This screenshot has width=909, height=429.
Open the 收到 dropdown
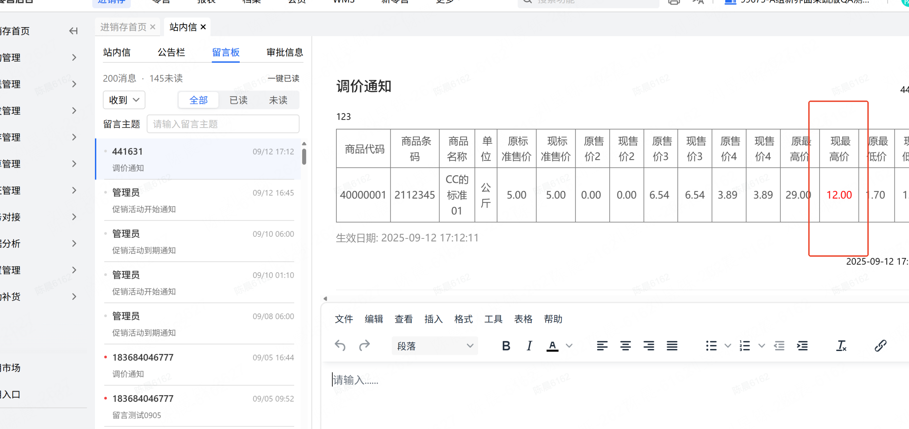pos(124,100)
